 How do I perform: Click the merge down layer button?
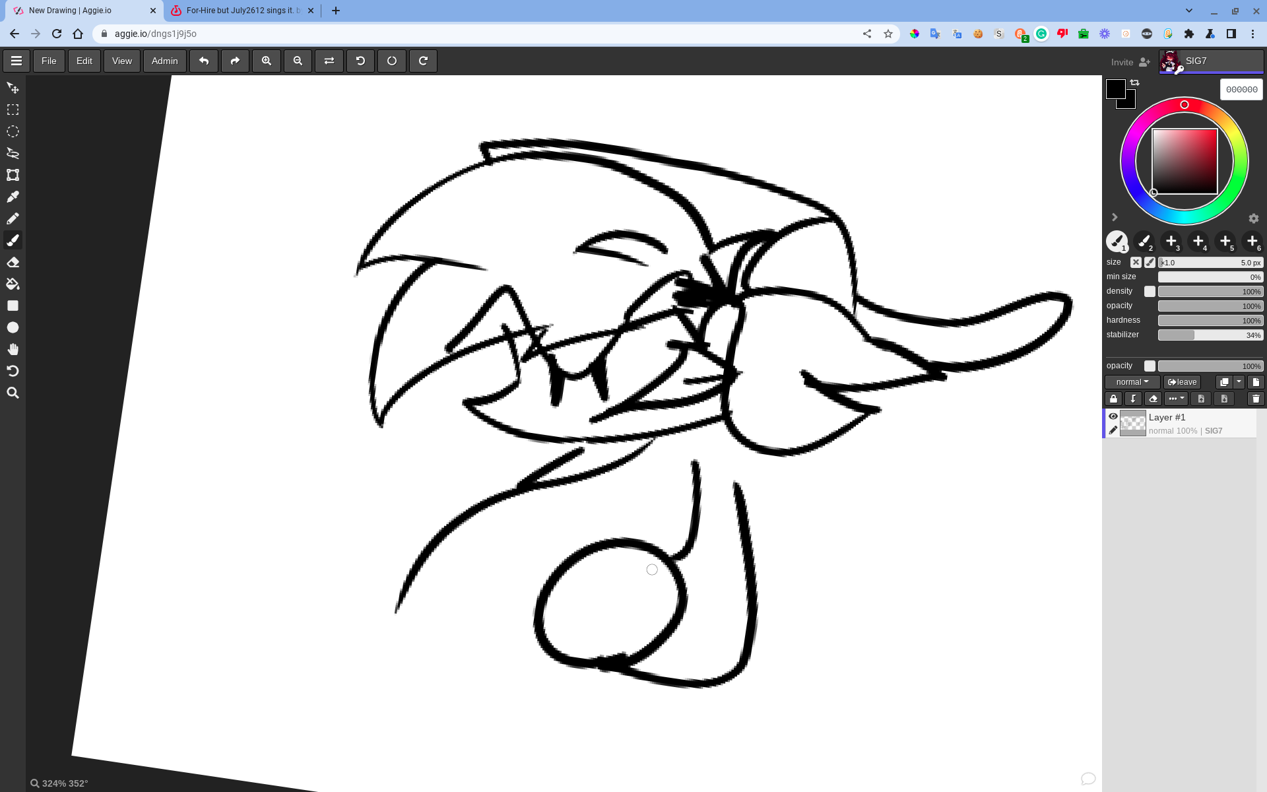tap(1133, 399)
